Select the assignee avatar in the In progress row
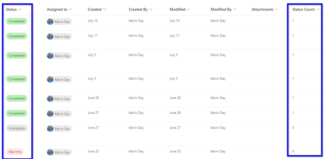Image resolution: width=329 pixels, height=159 pixels. (x=50, y=129)
